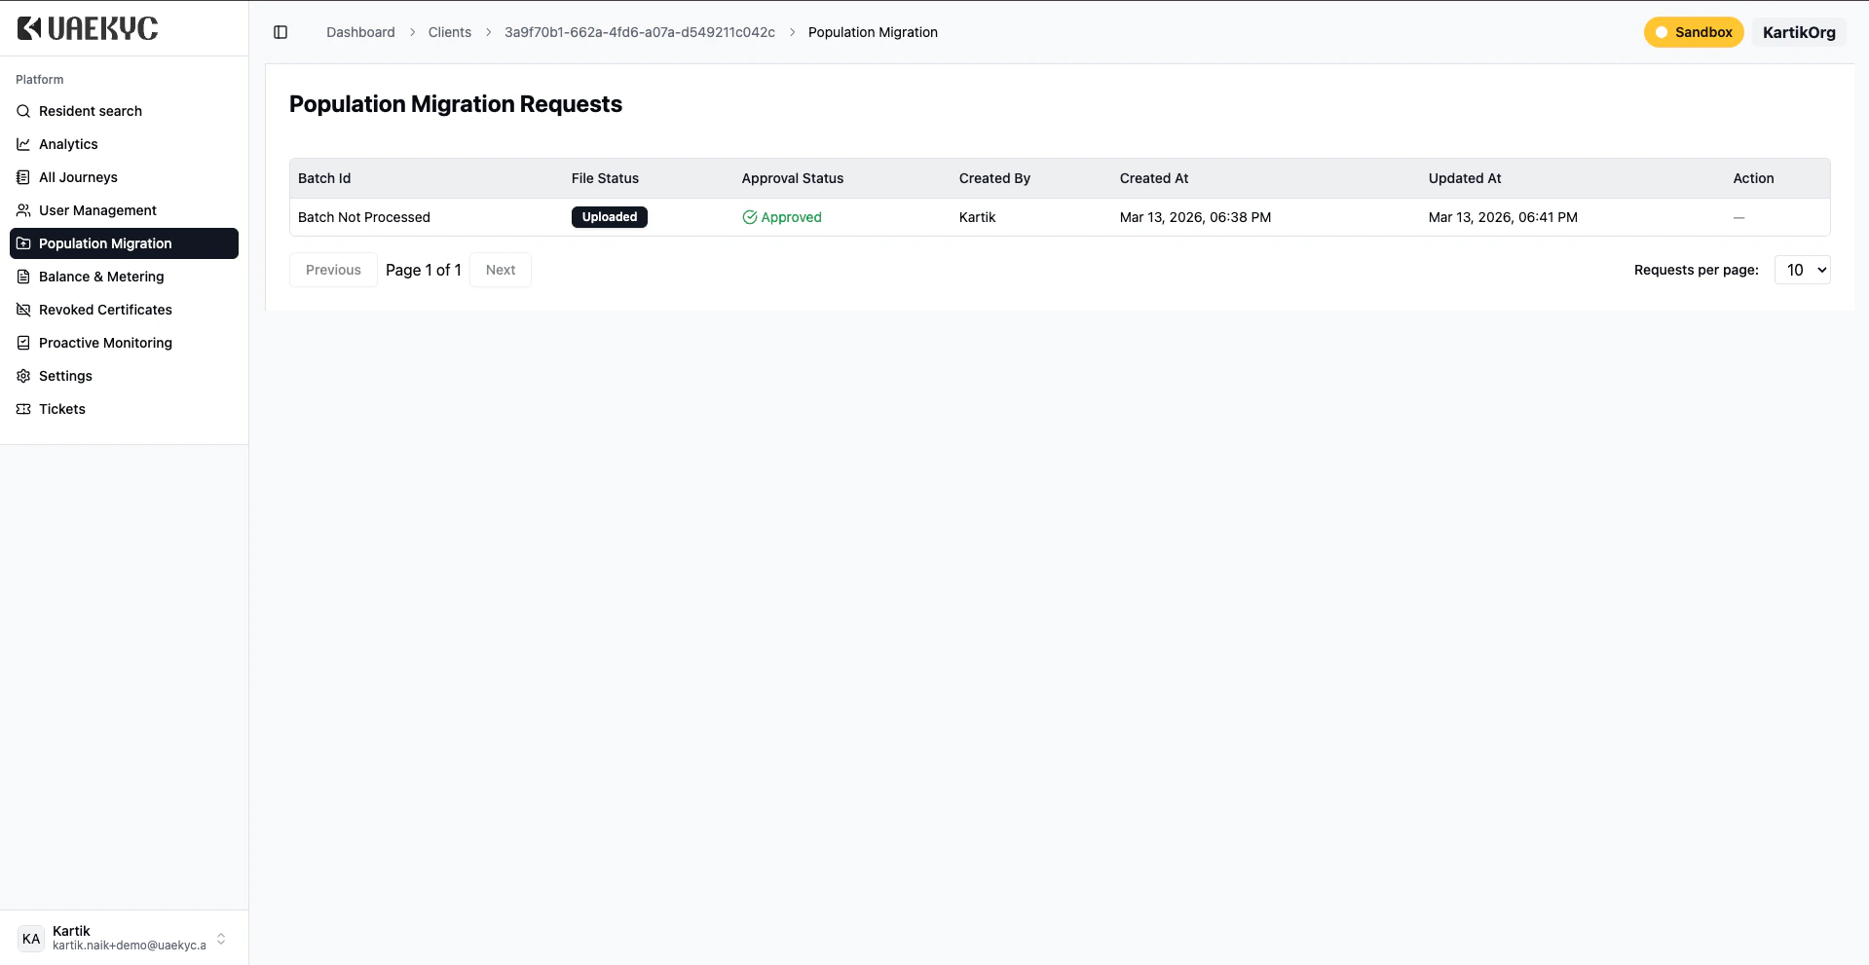Click the Next pagination button
Viewport: 1869px width, 965px height.
point(500,270)
